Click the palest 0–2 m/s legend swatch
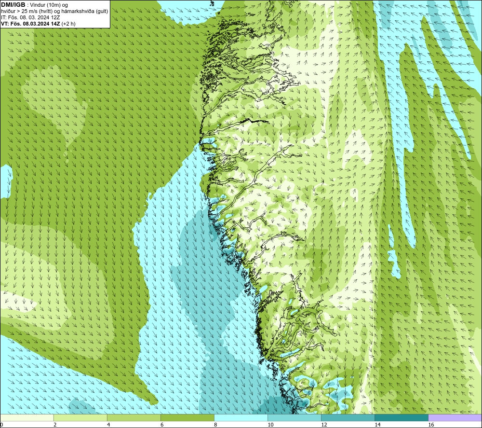The height and width of the screenshot is (428, 482). [27, 417]
